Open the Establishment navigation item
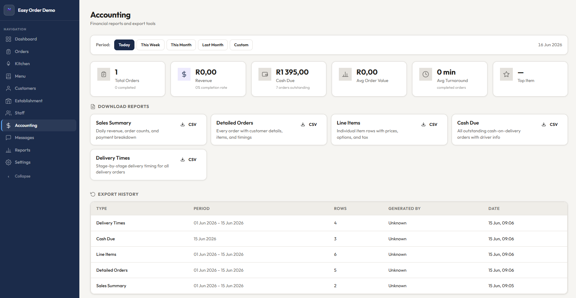Image resolution: width=576 pixels, height=298 pixels. coord(39,101)
